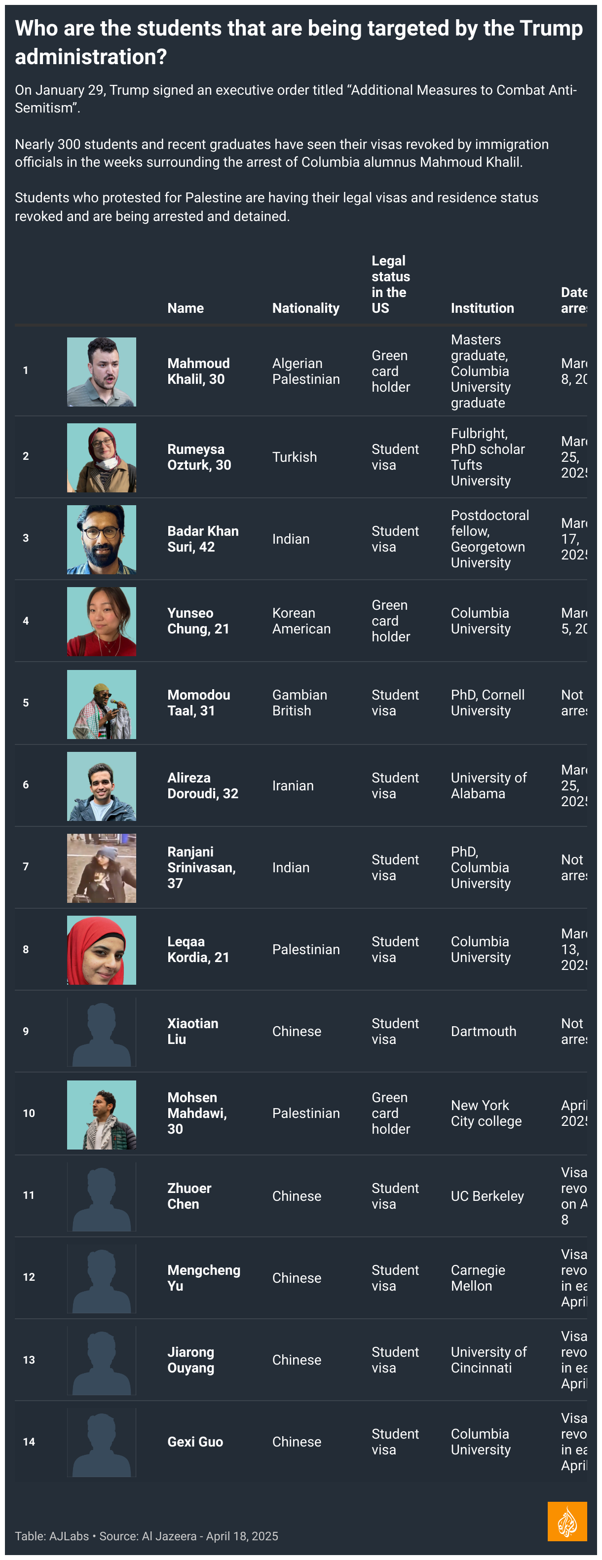Viewport: 602px width, 1560px height.
Task: Click Jiarong Ouyang's silhouette placeholder icon
Action: point(101,1360)
